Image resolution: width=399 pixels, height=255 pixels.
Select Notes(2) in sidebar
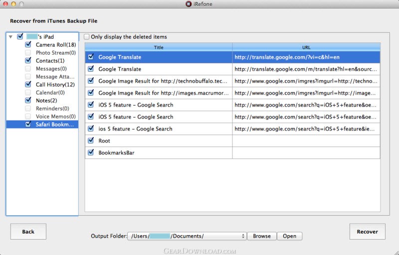tap(46, 101)
